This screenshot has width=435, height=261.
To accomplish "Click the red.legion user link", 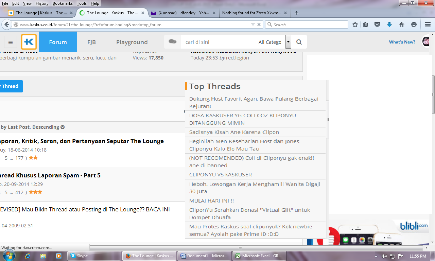I will (238, 58).
